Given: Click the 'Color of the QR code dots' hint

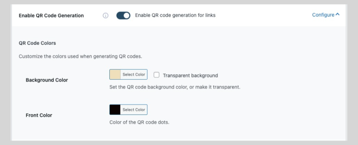Looking at the screenshot, I should click(139, 122).
